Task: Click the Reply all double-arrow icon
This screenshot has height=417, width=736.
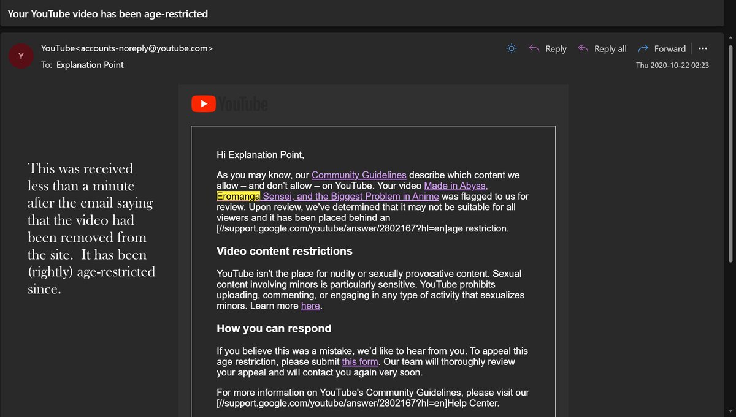Action: pyautogui.click(x=583, y=48)
